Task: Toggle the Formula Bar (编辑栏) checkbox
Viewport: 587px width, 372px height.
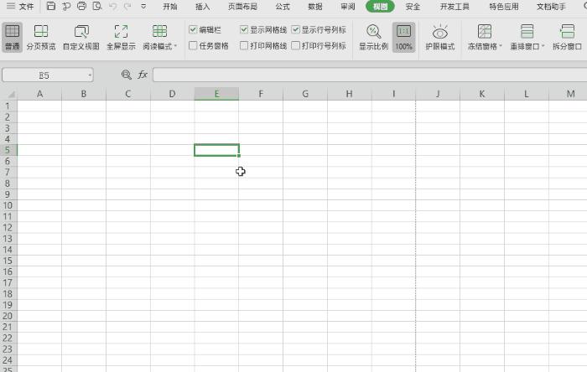Action: 193,29
